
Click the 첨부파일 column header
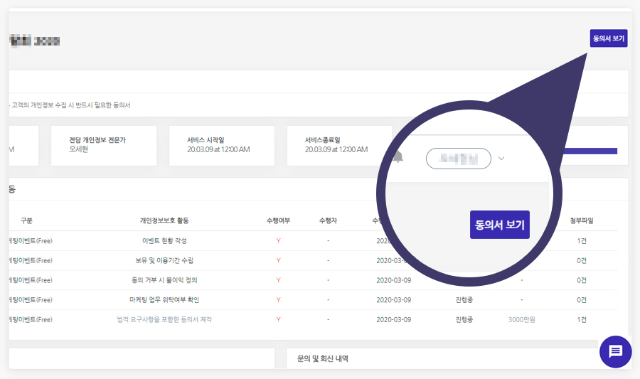tap(582, 220)
